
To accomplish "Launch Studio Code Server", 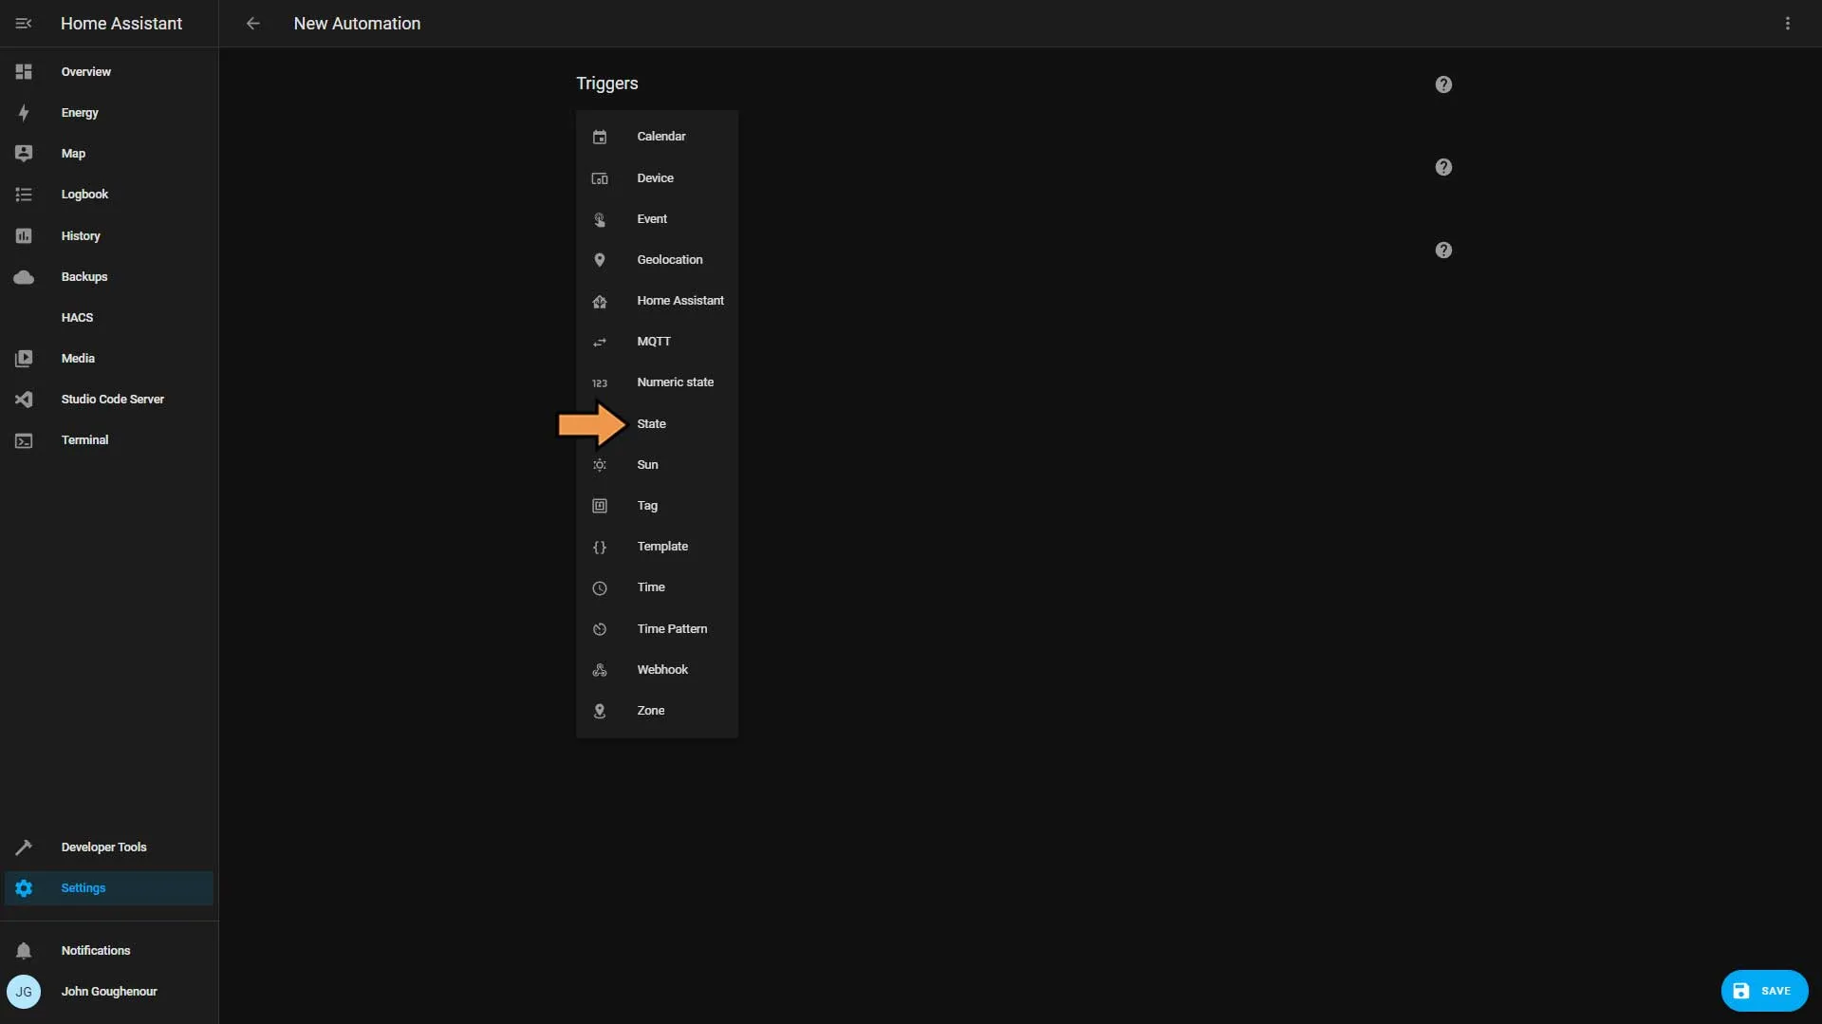I will (109, 400).
